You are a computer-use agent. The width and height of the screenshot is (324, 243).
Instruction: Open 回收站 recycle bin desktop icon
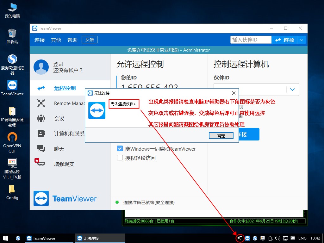(x=12, y=36)
